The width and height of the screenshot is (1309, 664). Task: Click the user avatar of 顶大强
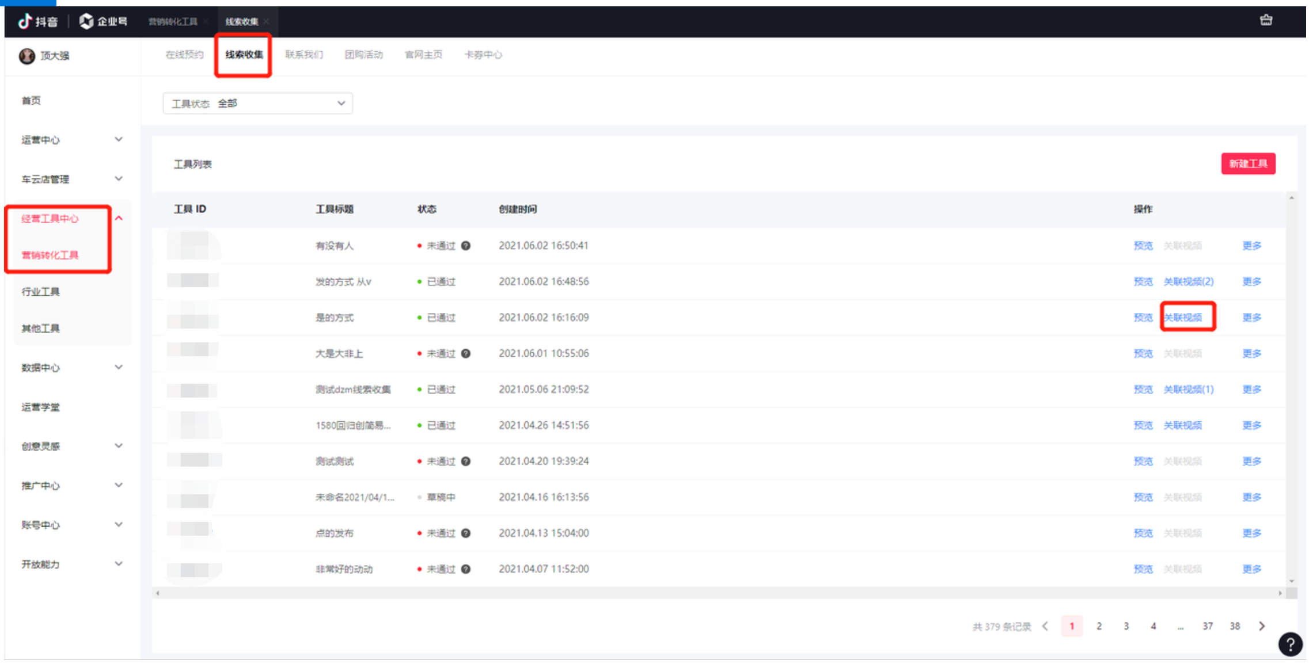[27, 56]
